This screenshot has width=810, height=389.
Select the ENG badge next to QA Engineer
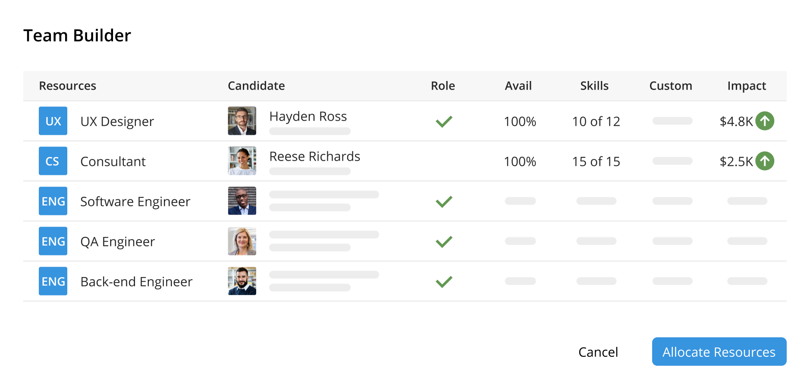pos(53,241)
